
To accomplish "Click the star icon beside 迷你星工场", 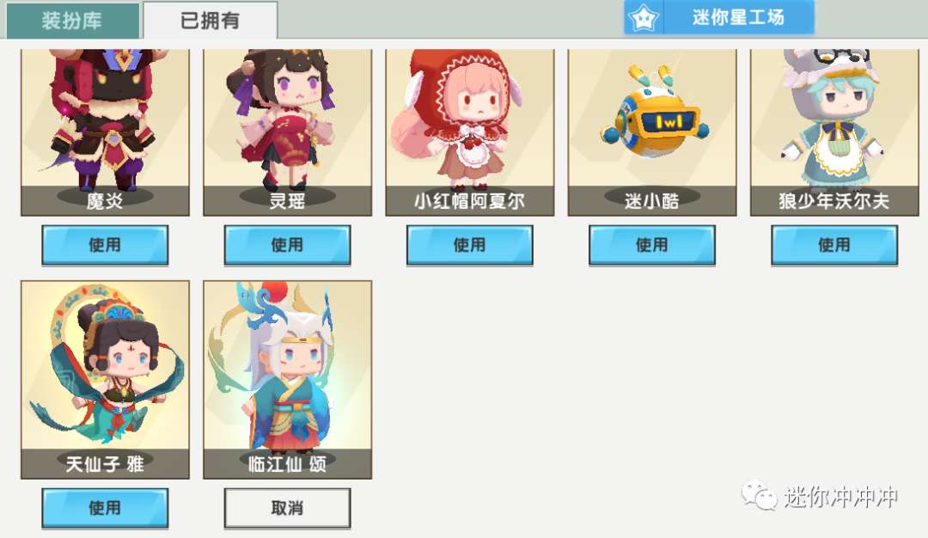I will coord(644,18).
